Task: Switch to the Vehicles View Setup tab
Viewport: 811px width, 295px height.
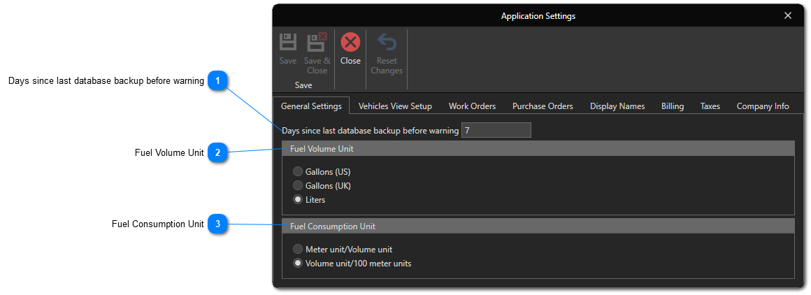Action: (x=395, y=106)
